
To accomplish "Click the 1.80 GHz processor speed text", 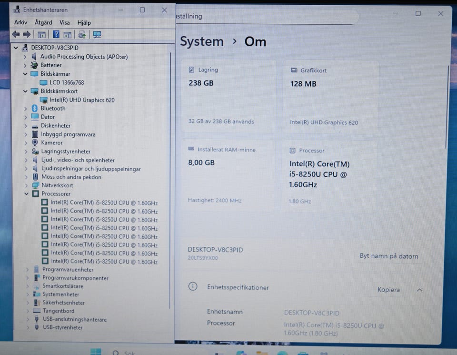I will [x=299, y=201].
